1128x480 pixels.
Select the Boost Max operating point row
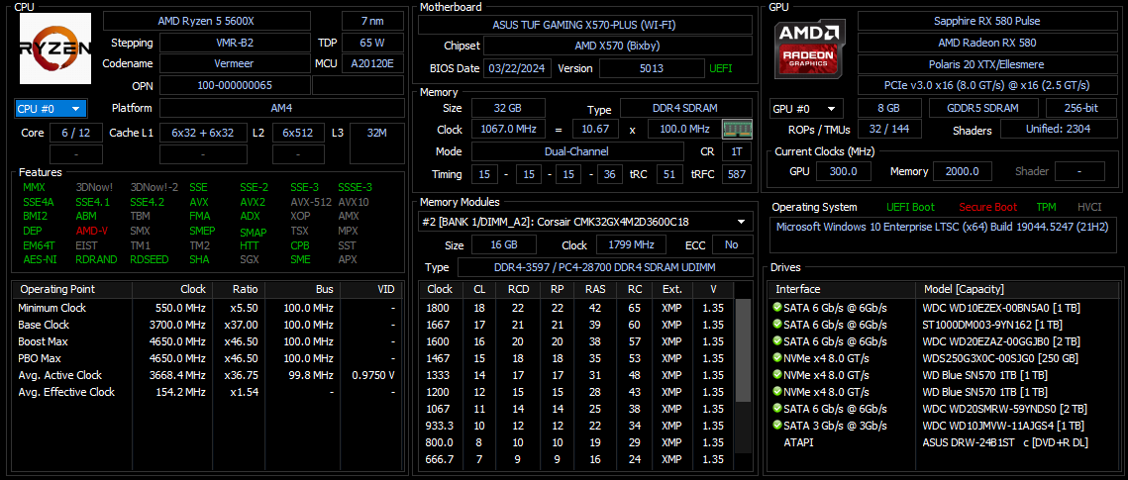click(206, 341)
